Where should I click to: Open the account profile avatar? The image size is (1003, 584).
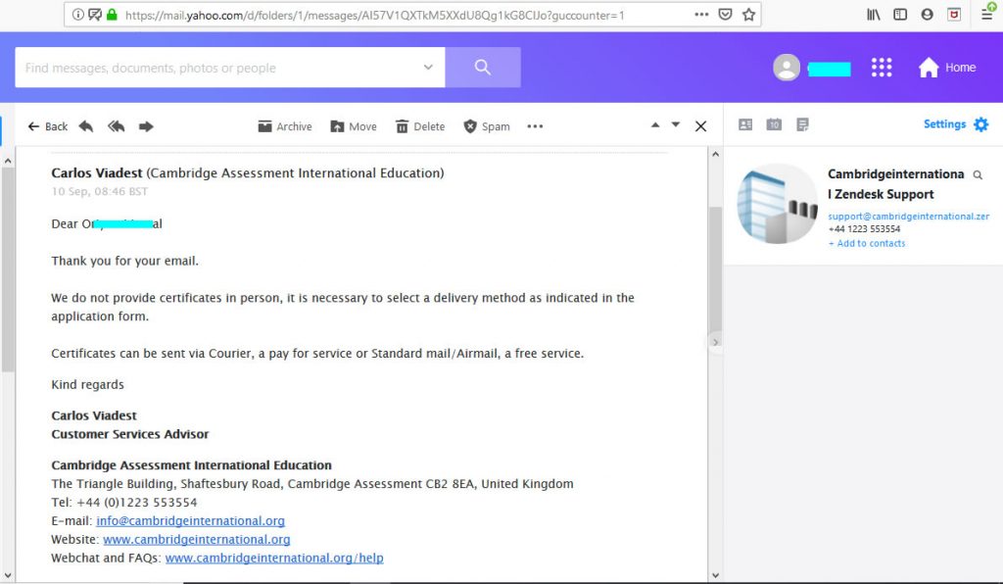(787, 68)
